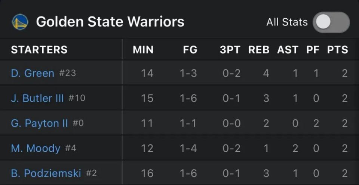Click the Golden State Warriors logo icon
The width and height of the screenshot is (359, 185).
pyautogui.click(x=20, y=22)
